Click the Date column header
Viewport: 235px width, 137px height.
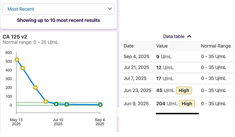(x=128, y=46)
